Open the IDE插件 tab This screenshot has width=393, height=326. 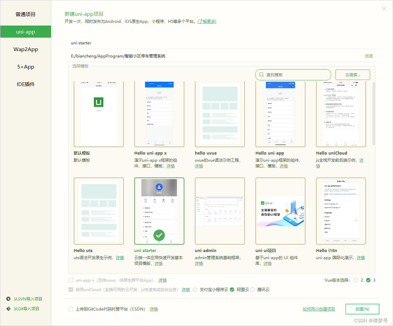(x=25, y=84)
